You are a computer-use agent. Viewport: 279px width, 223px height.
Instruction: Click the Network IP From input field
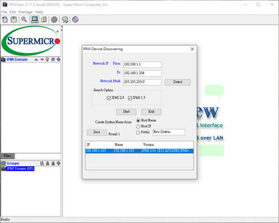tap(142, 65)
